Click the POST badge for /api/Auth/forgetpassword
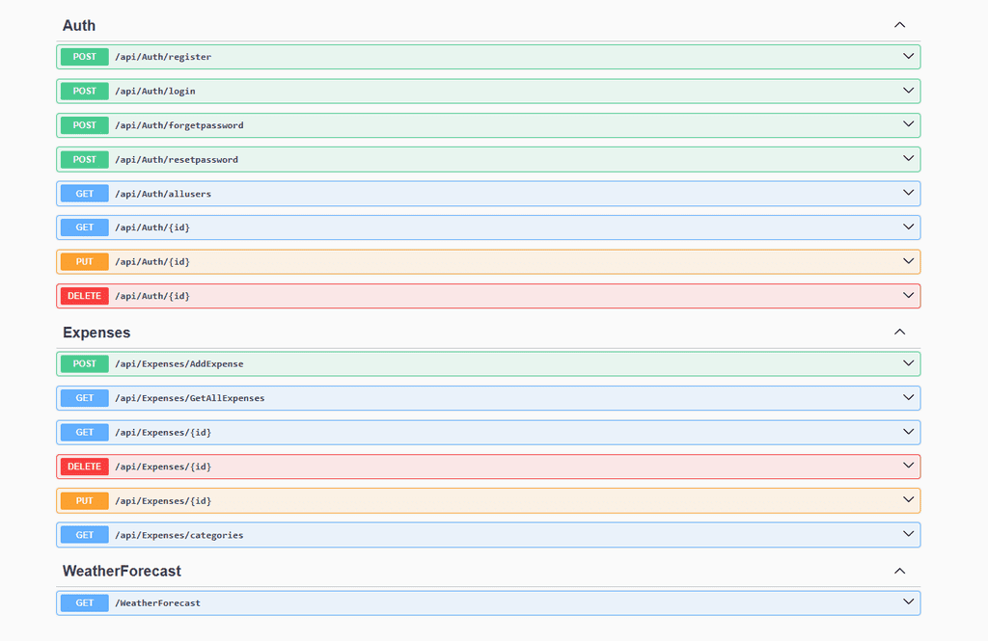988x641 pixels. pyautogui.click(x=85, y=125)
